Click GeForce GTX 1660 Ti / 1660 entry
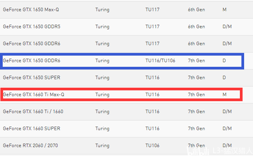 (x=33, y=112)
